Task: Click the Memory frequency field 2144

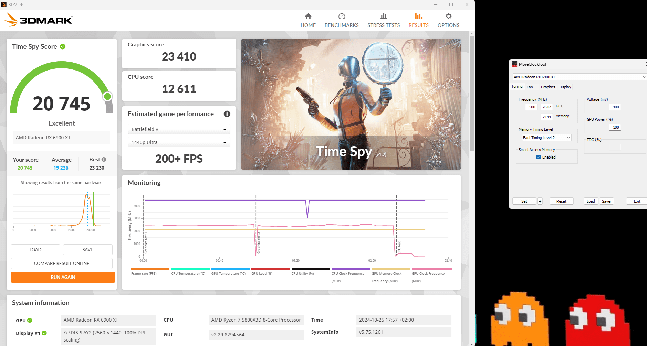Action: (x=546, y=117)
